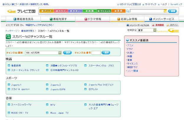Screen dimensions: 184x120
Task: Click the icon beside 大人の音楽専門TV◆ミュージック・エア
Action: 86,105
